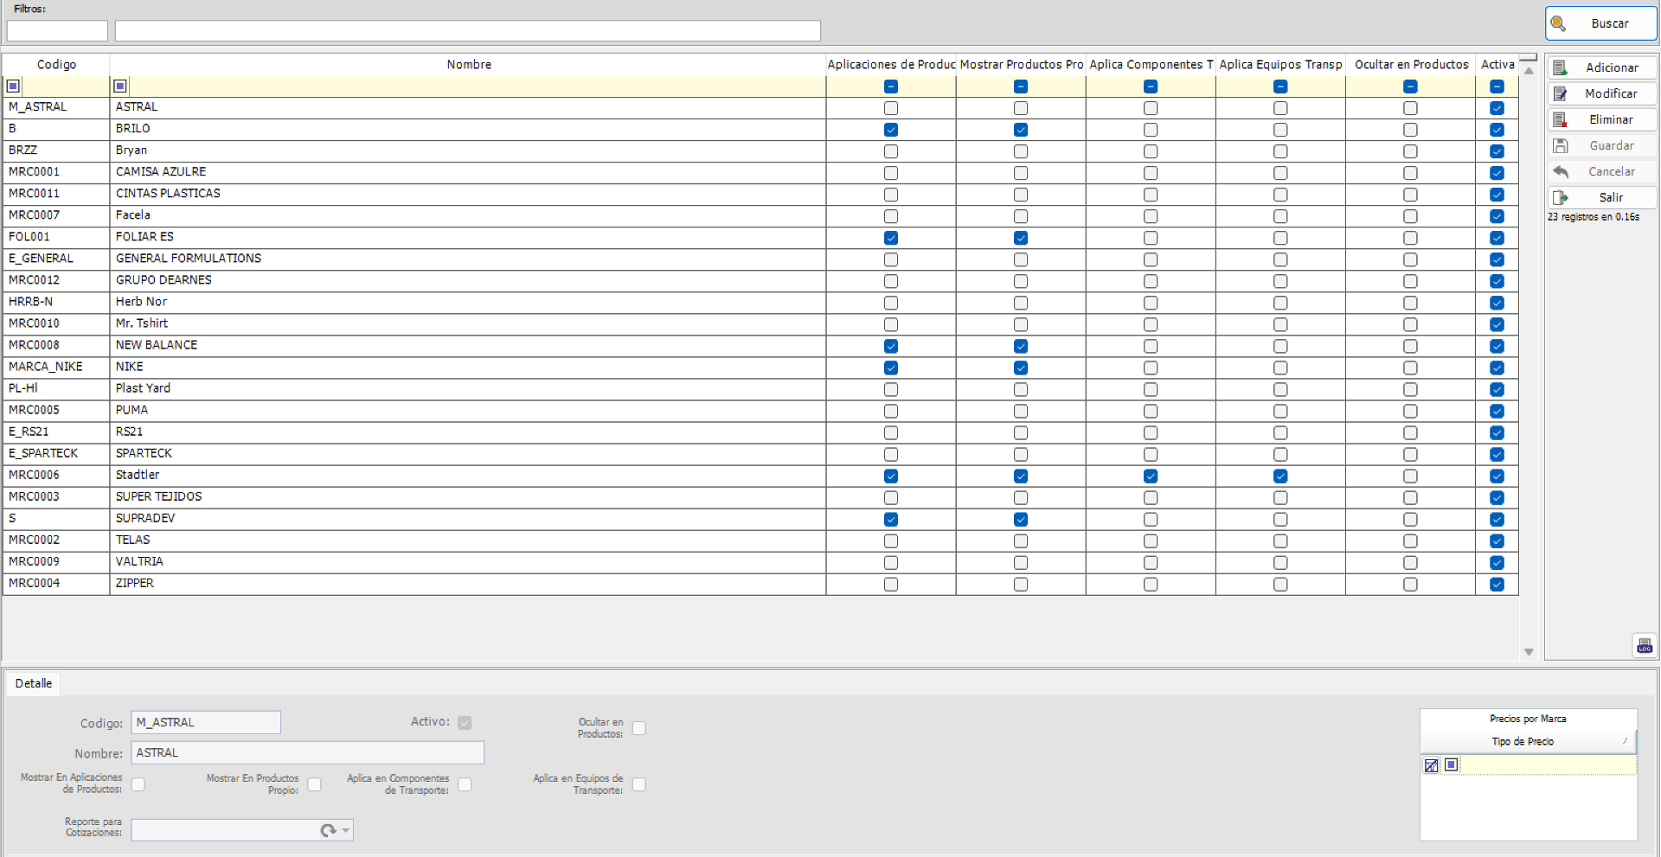Click the Salir exit-door icon
Viewport: 1661px width, 857px height.
[x=1562, y=197]
